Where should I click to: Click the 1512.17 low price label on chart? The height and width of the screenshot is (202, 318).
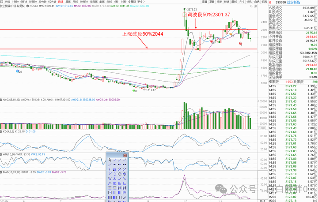click(x=151, y=90)
